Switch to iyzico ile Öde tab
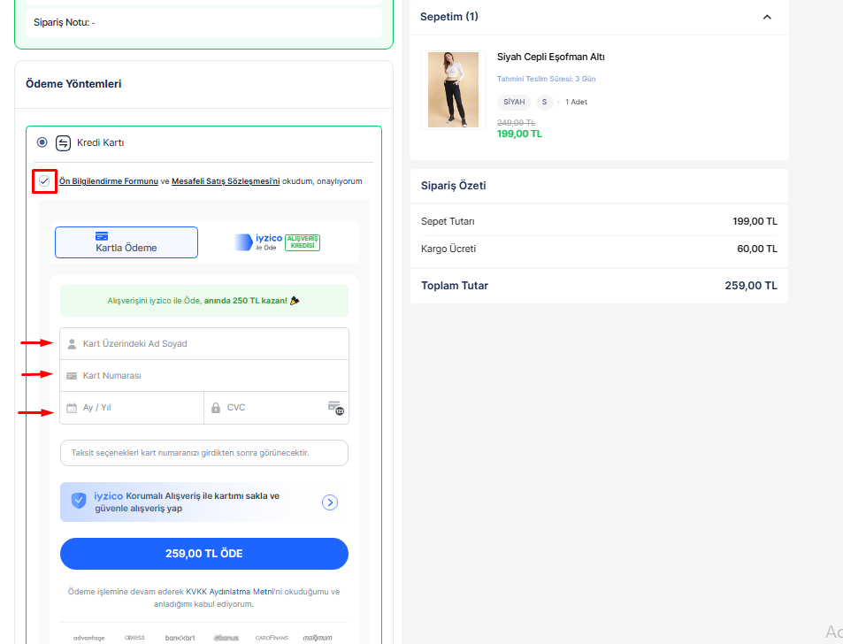The width and height of the screenshot is (843, 644). (277, 242)
